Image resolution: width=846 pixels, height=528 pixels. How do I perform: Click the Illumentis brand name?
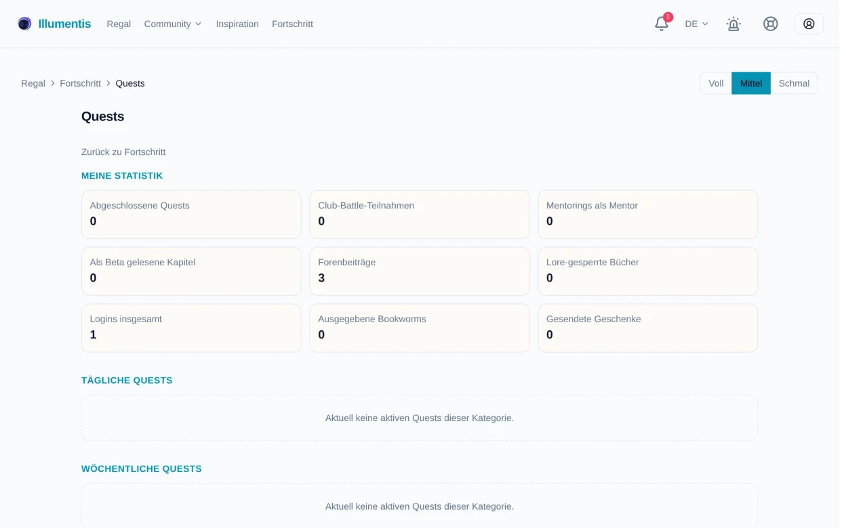pyautogui.click(x=64, y=24)
